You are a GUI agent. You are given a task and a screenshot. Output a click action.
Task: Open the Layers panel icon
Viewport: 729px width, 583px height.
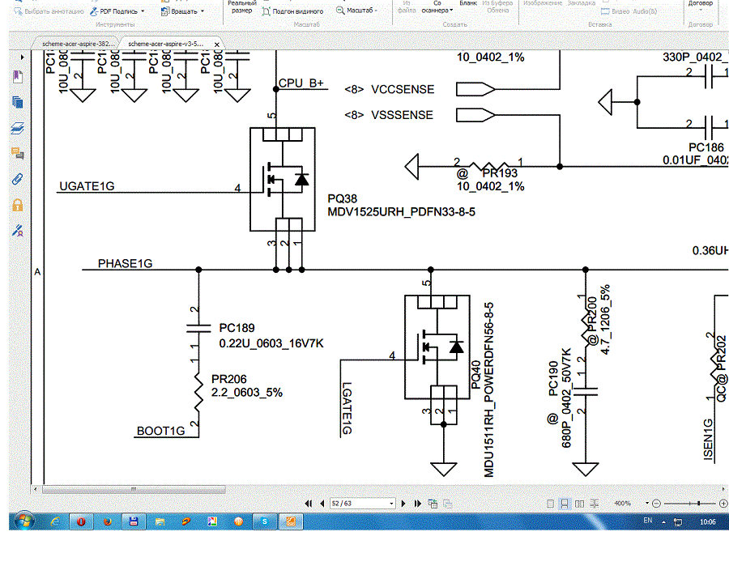click(x=17, y=128)
